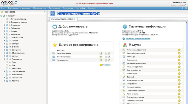Open the Настройки menu in the top bar
The image size is (188, 104).
click(x=81, y=8)
